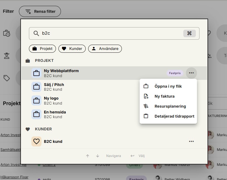Click the Ny logo project icon
This screenshot has height=180, width=227.
36,101
